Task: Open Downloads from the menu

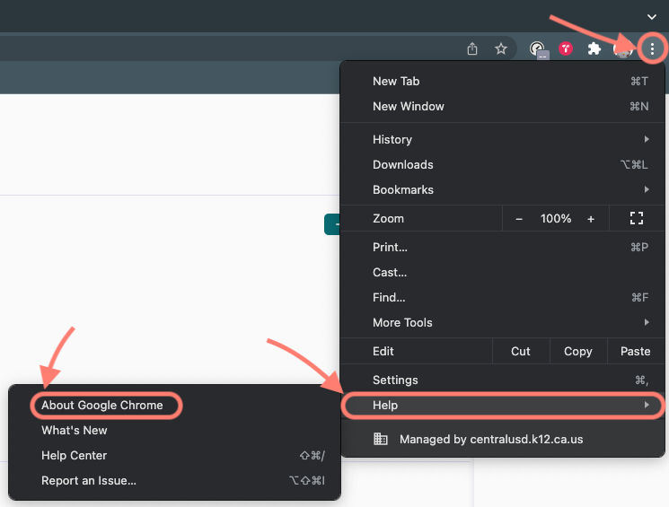Action: click(x=503, y=164)
